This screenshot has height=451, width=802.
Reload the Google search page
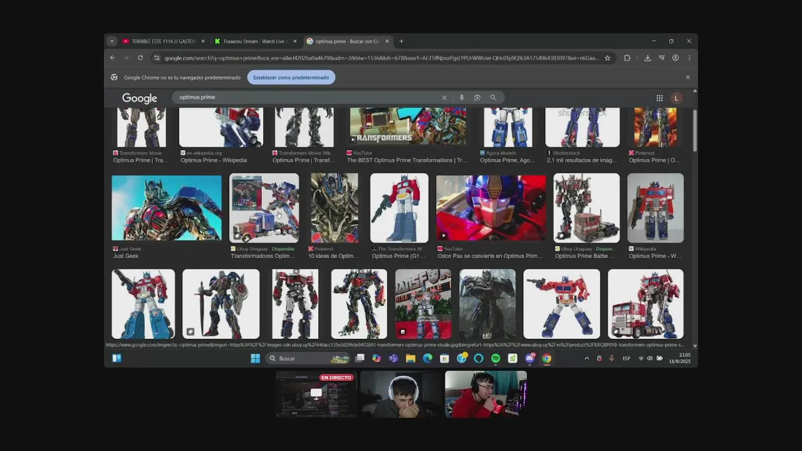click(140, 58)
